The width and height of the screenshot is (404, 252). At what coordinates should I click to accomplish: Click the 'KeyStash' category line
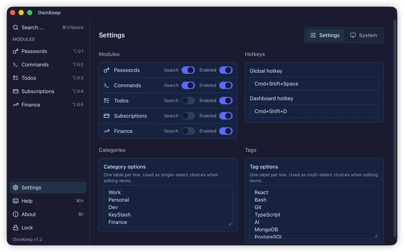(x=120, y=215)
